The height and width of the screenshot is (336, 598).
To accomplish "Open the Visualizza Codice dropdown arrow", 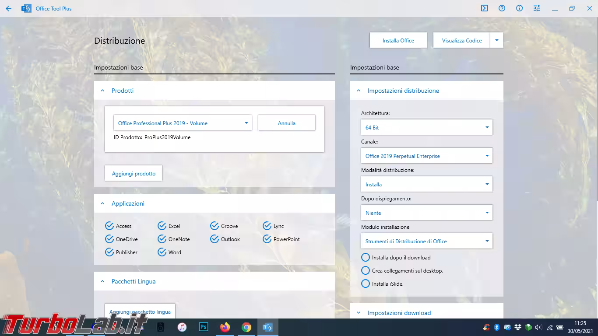I will (x=497, y=40).
